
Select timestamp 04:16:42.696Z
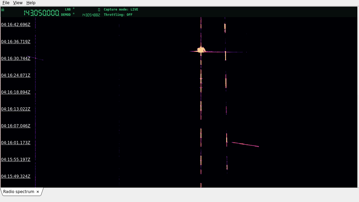pyautogui.click(x=16, y=25)
